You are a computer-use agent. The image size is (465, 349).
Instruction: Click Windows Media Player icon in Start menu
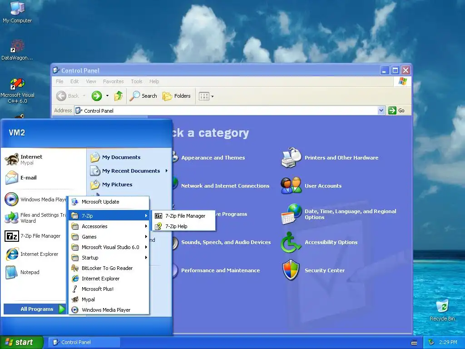tap(11, 199)
